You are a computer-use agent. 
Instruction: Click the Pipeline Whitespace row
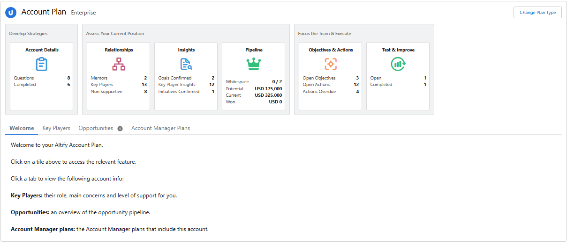(254, 82)
